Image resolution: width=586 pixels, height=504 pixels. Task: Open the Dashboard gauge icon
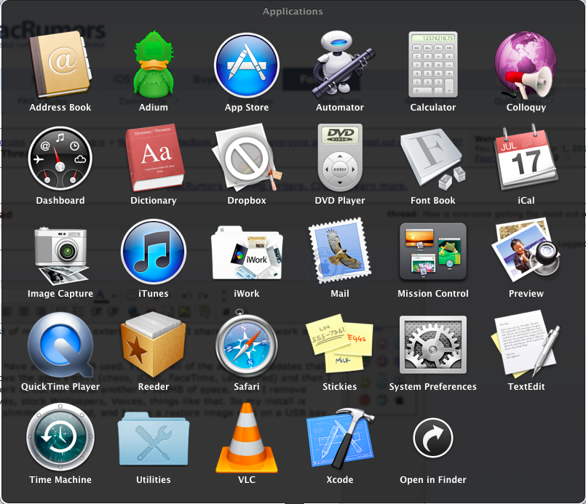(60, 159)
